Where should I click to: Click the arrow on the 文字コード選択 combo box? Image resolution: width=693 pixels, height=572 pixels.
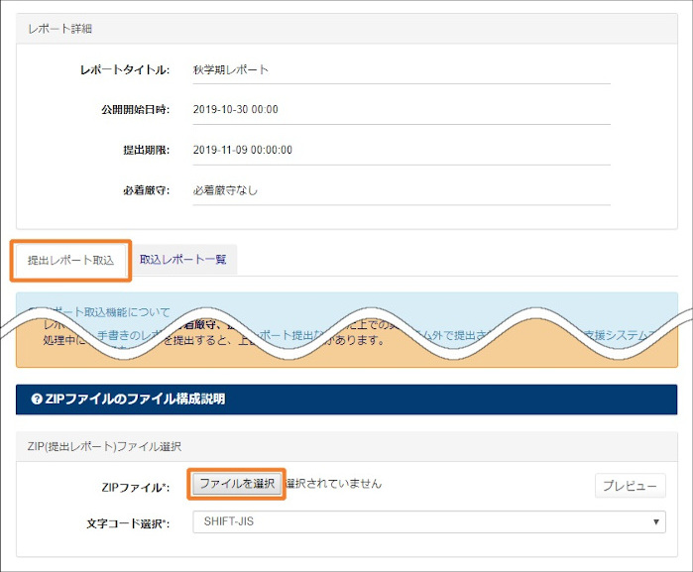click(x=656, y=520)
